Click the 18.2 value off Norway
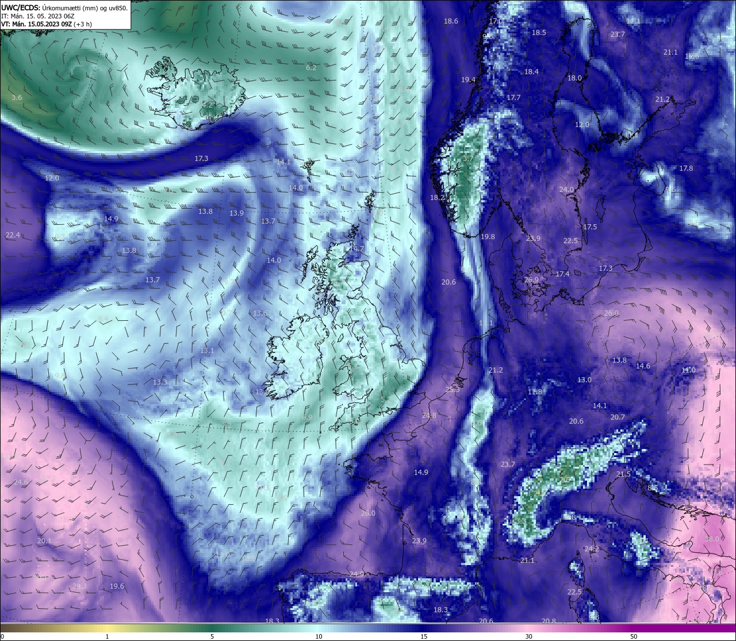 pyautogui.click(x=438, y=198)
